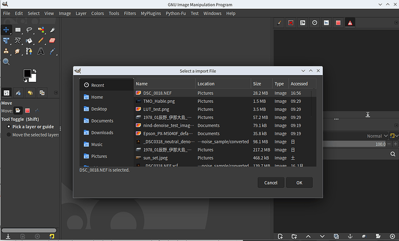Screen dimensions: 399x241
Task: Open the Filters menu
Action: tap(130, 13)
